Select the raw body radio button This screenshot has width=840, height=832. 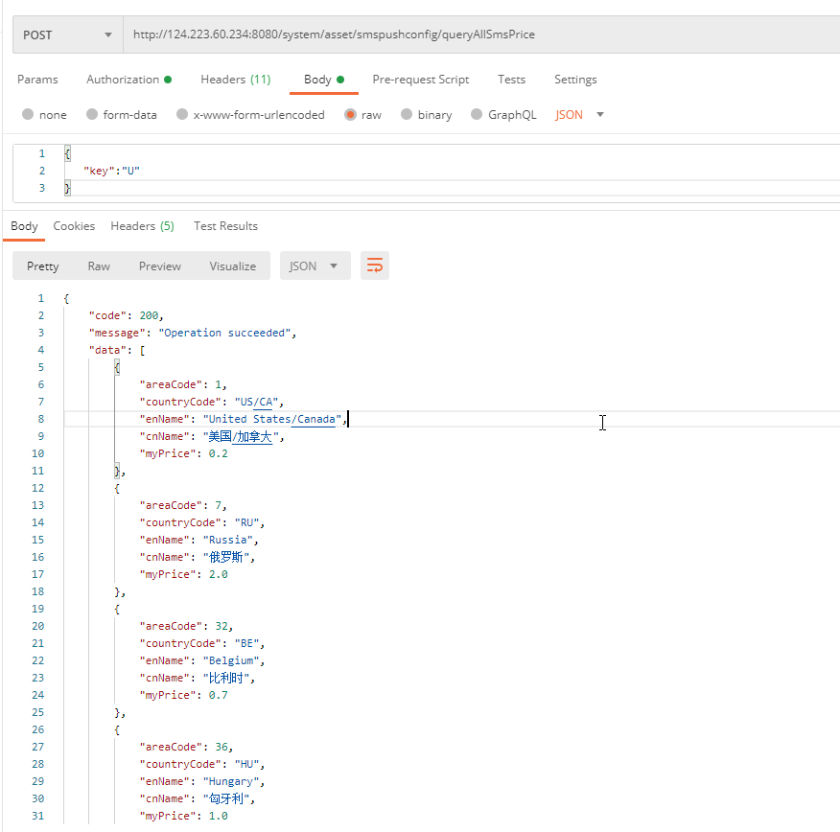pos(350,115)
